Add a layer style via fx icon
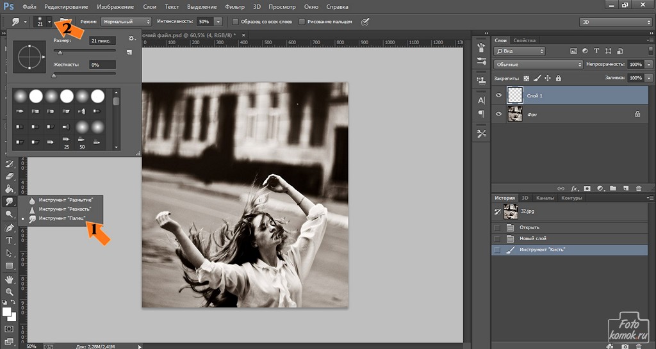 pos(574,188)
